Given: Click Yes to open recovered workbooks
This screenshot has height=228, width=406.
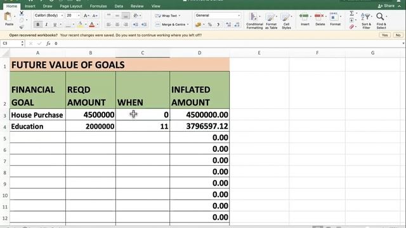Looking at the screenshot, I should pyautogui.click(x=385, y=35).
